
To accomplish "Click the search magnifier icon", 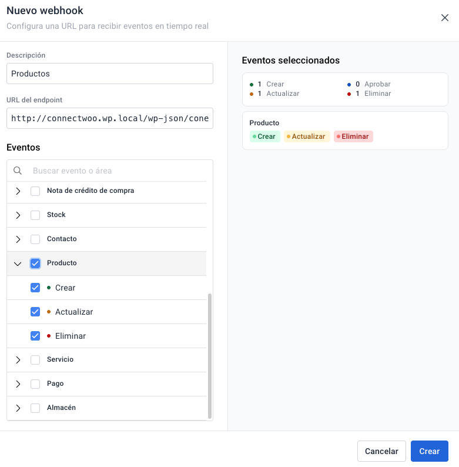I will point(18,171).
